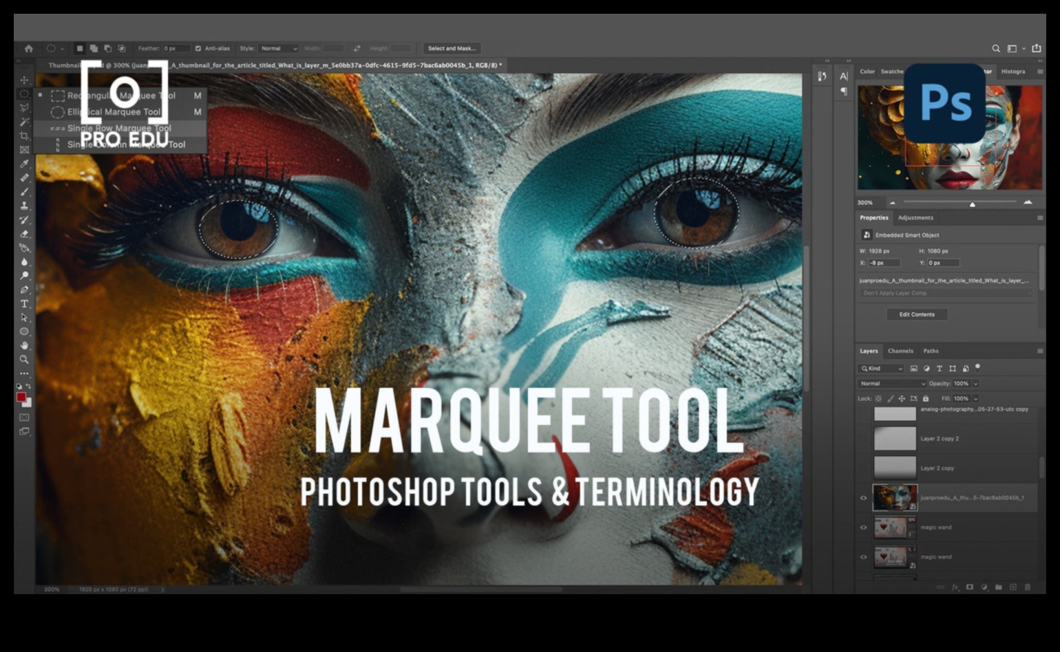The width and height of the screenshot is (1060, 652).
Task: Click the lock all layer icon
Action: coord(926,398)
